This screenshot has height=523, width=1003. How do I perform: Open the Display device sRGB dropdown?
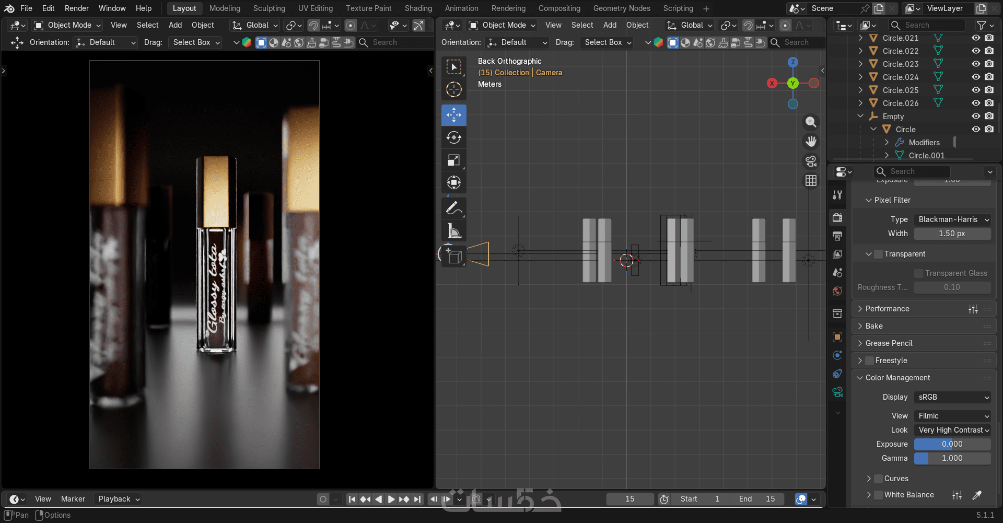click(x=952, y=397)
